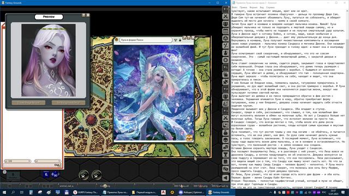Toggle the lock icon on the fairy image
The width and height of the screenshot is (349, 196).
(x=180, y=40)
